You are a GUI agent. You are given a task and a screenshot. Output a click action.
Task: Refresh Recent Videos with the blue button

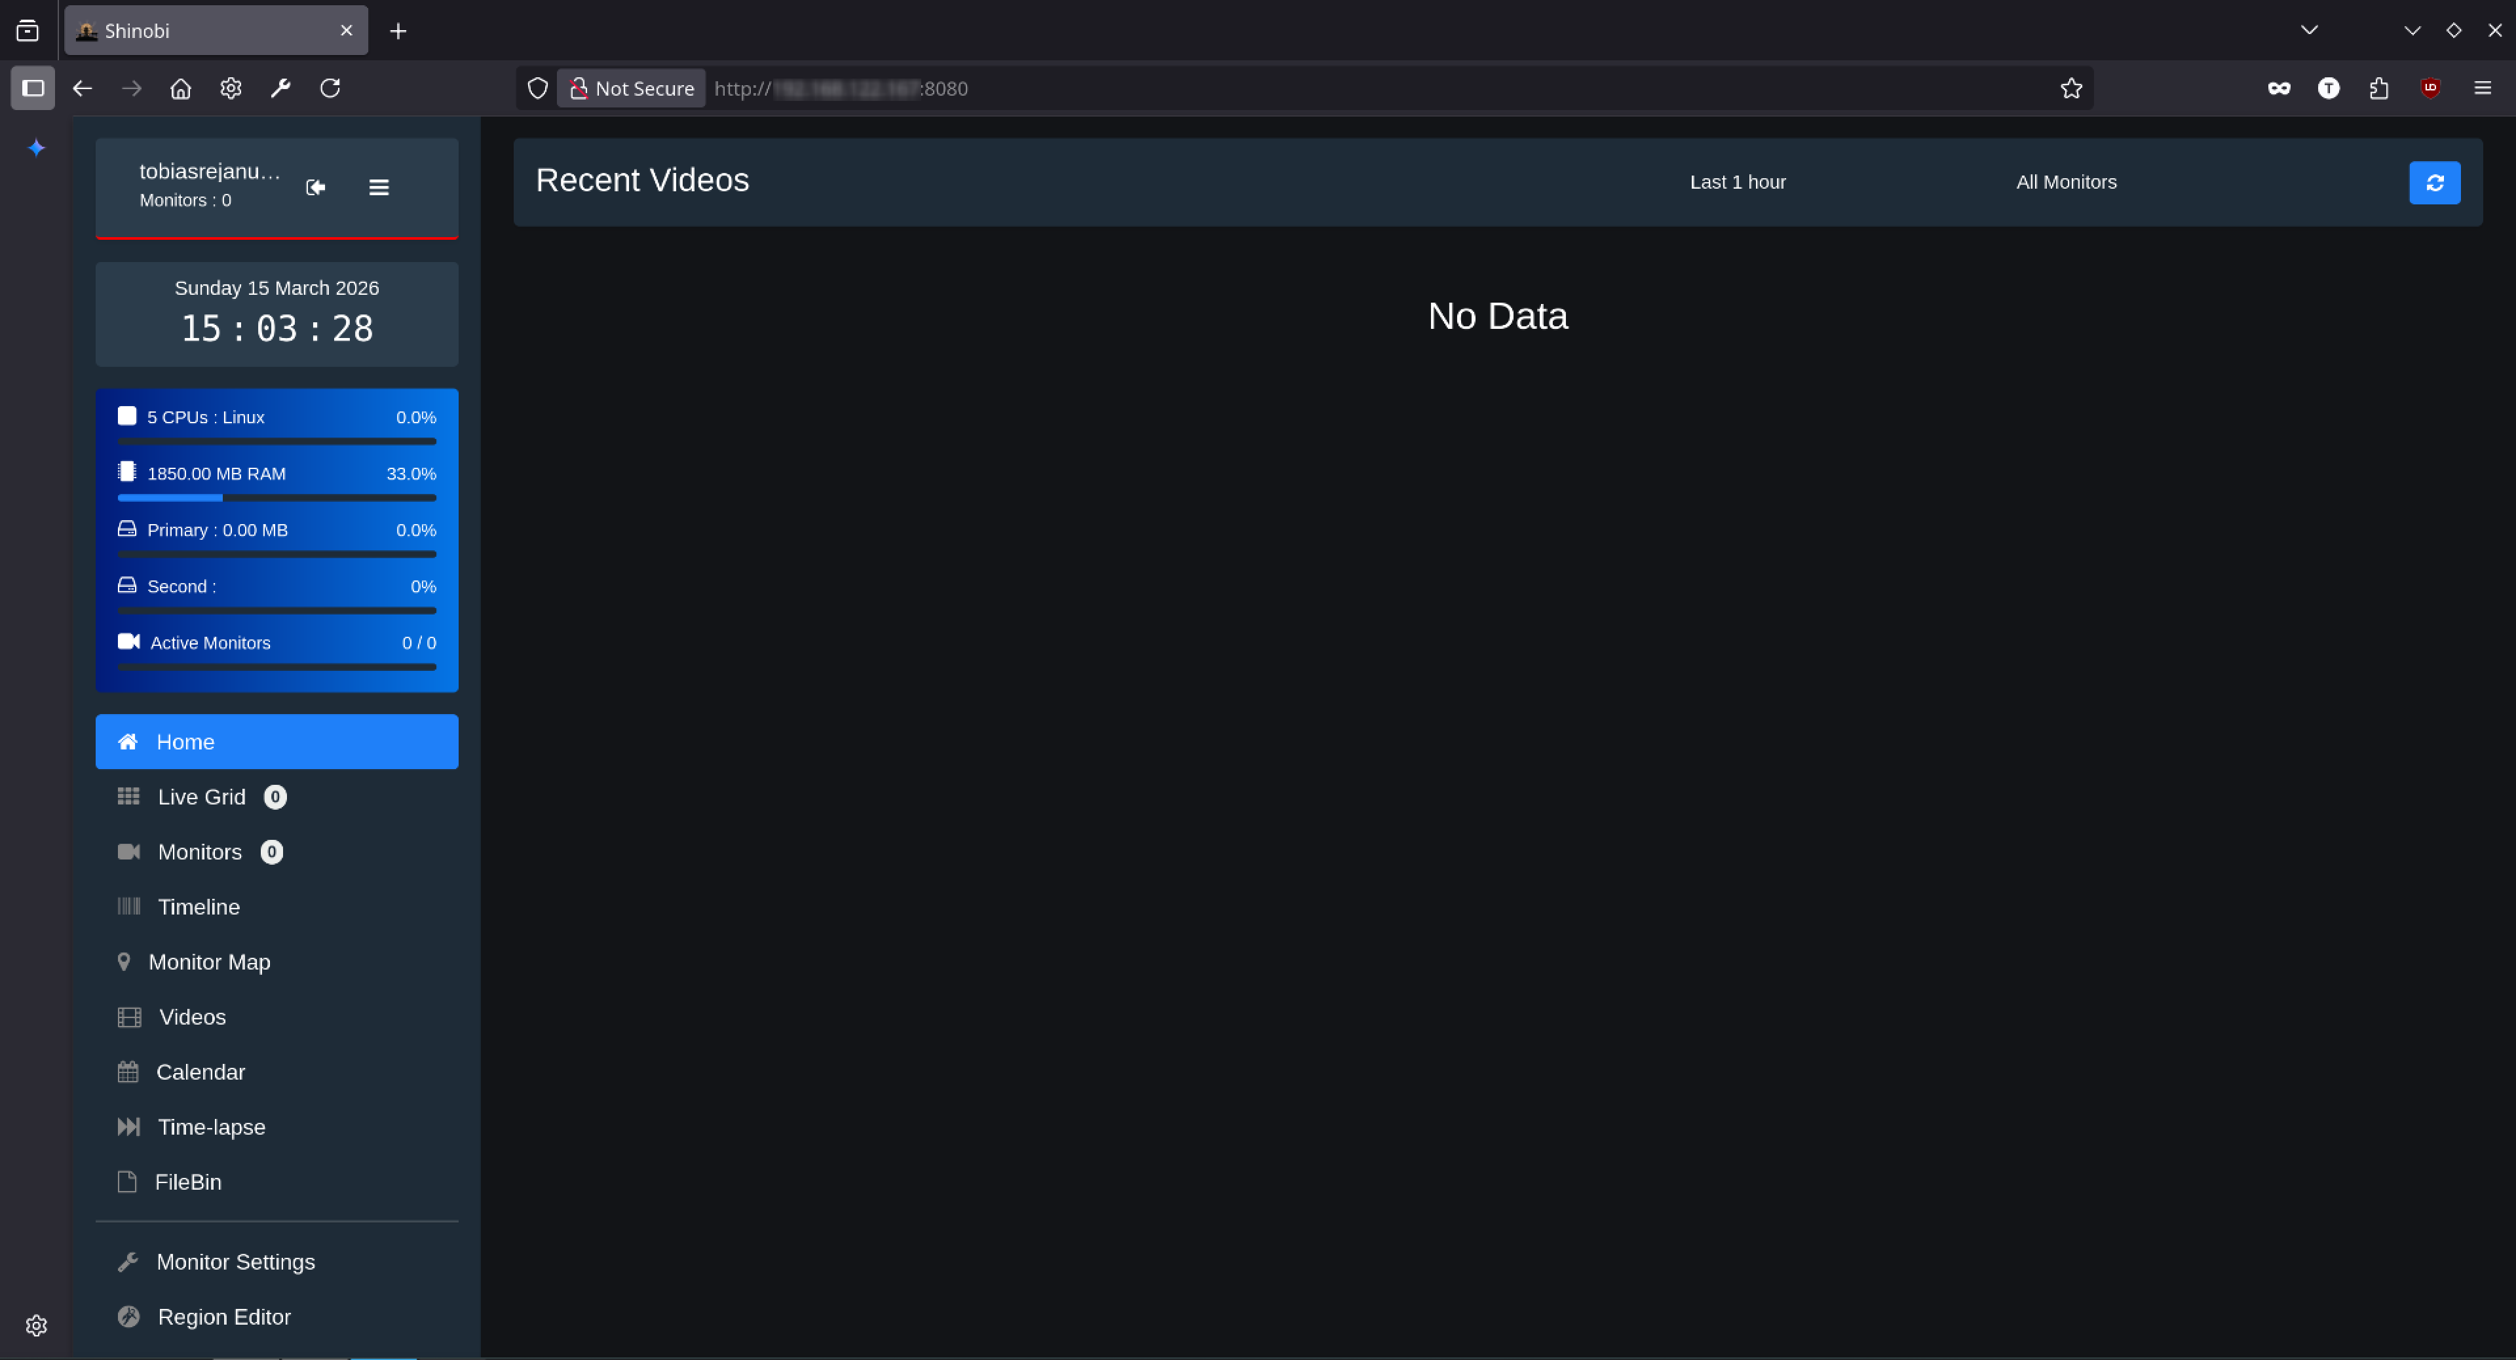coord(2434,183)
